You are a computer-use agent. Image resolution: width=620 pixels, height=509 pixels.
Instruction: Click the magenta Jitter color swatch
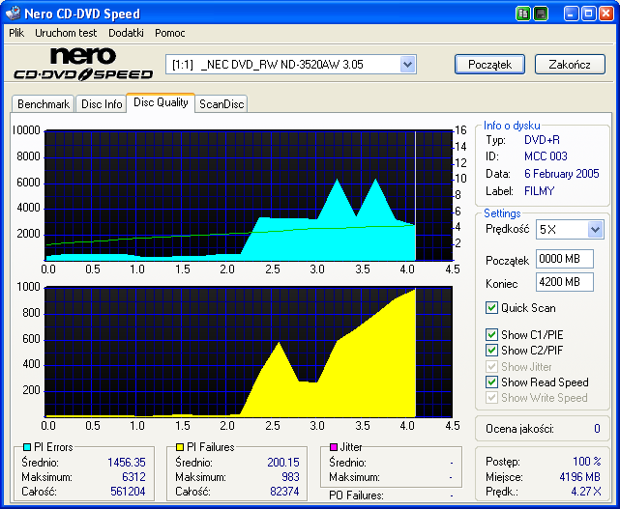[x=334, y=447]
